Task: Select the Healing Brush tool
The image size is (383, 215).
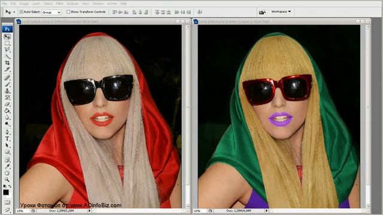Action: point(7,78)
